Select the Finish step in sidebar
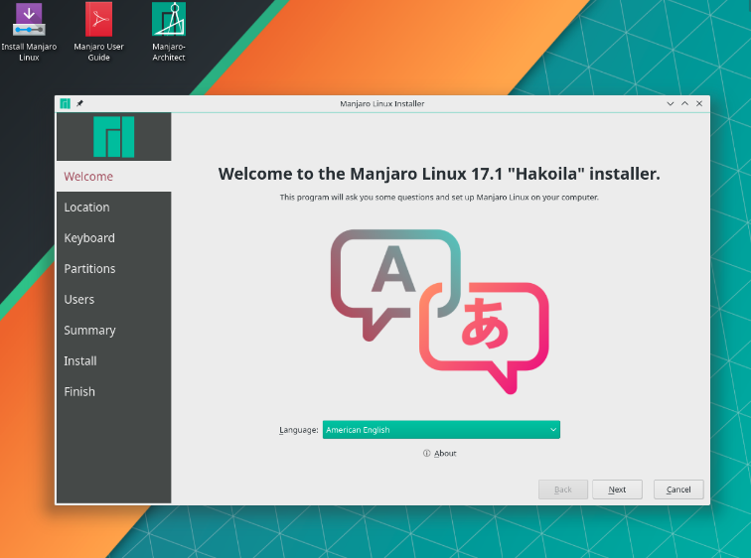Screen dimensions: 751x558 pyautogui.click(x=114, y=391)
